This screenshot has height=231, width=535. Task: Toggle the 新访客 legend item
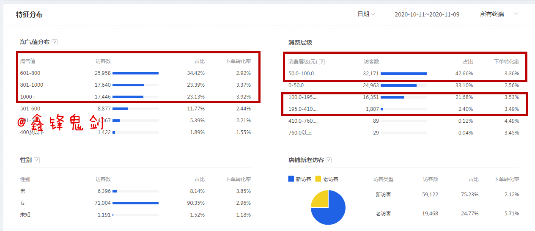click(299, 179)
